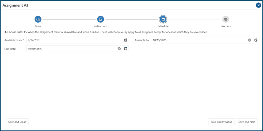263x131 pixels.
Task: Click the Schedule step calendar icon
Action: (163, 19)
